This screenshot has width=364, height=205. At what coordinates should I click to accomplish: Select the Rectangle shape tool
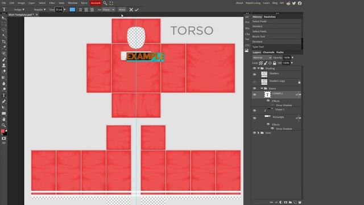point(4,113)
